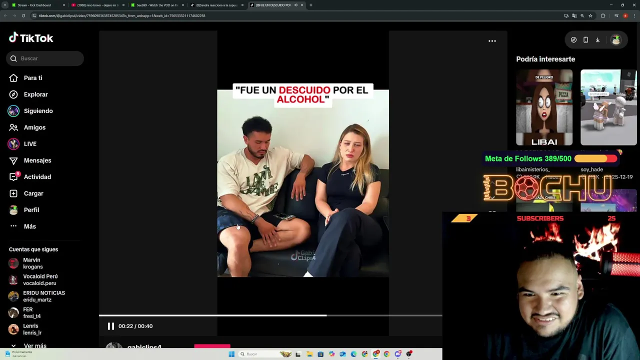Expand Ver más followed accounts
This screenshot has width=640, height=360.
point(35,346)
